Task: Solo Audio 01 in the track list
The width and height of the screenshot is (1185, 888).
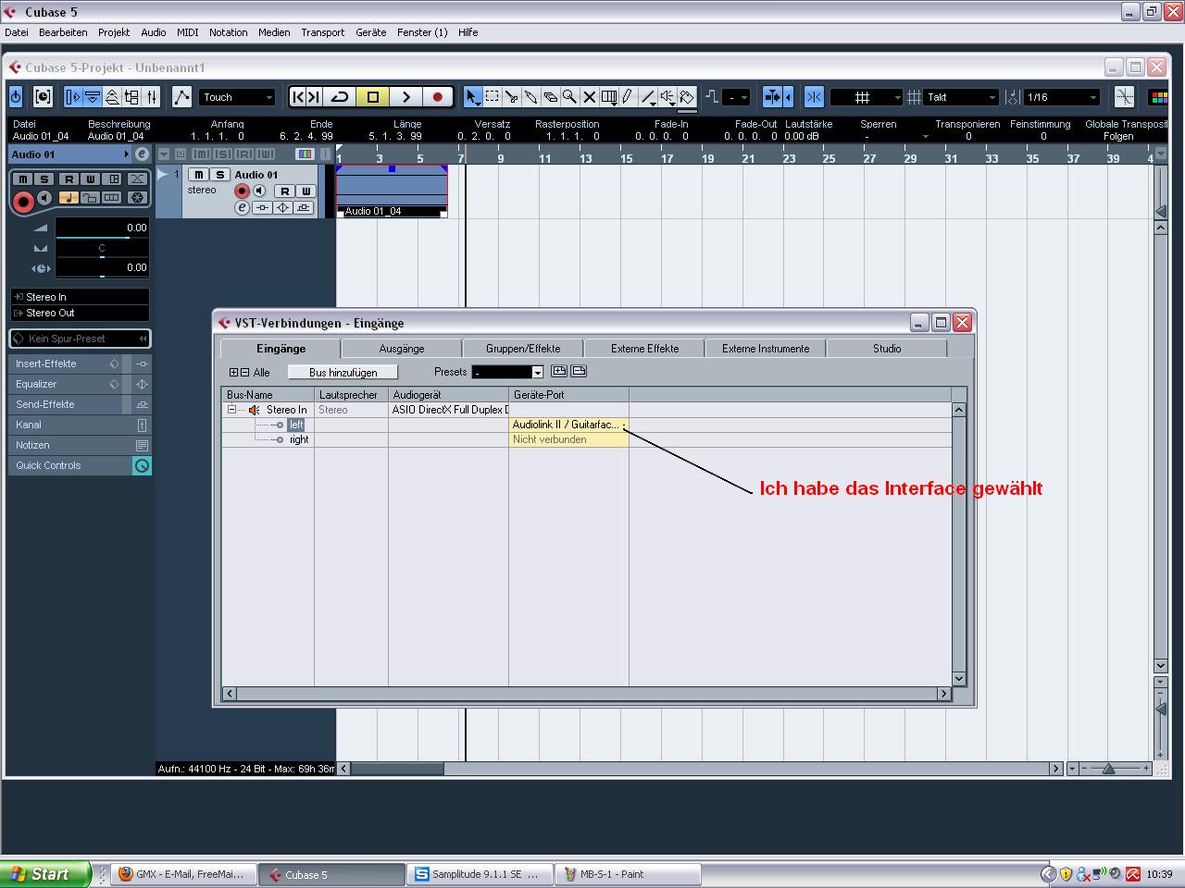Action: click(x=220, y=174)
